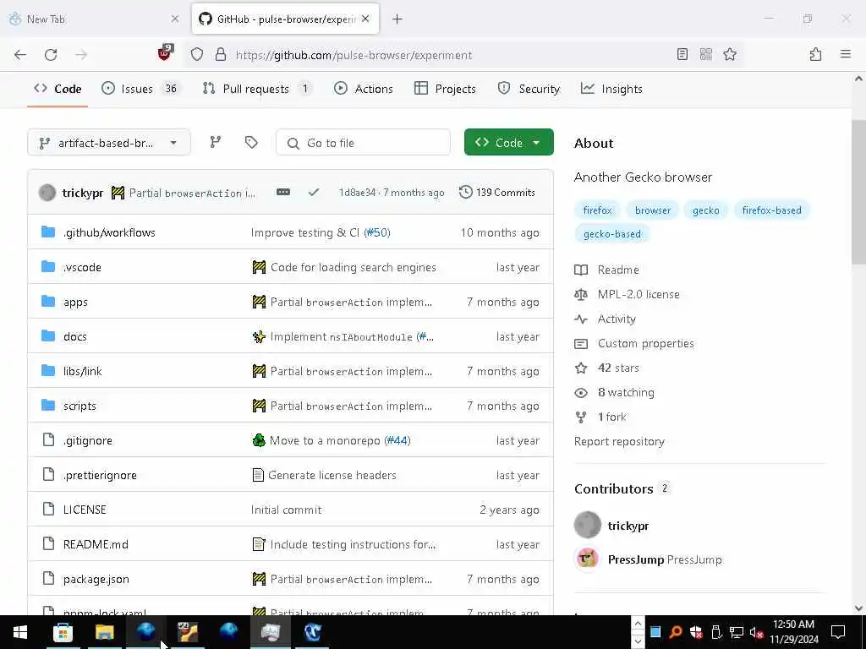Viewport: 866px width, 649px height.
Task: Open the docs folder
Action: click(x=74, y=336)
